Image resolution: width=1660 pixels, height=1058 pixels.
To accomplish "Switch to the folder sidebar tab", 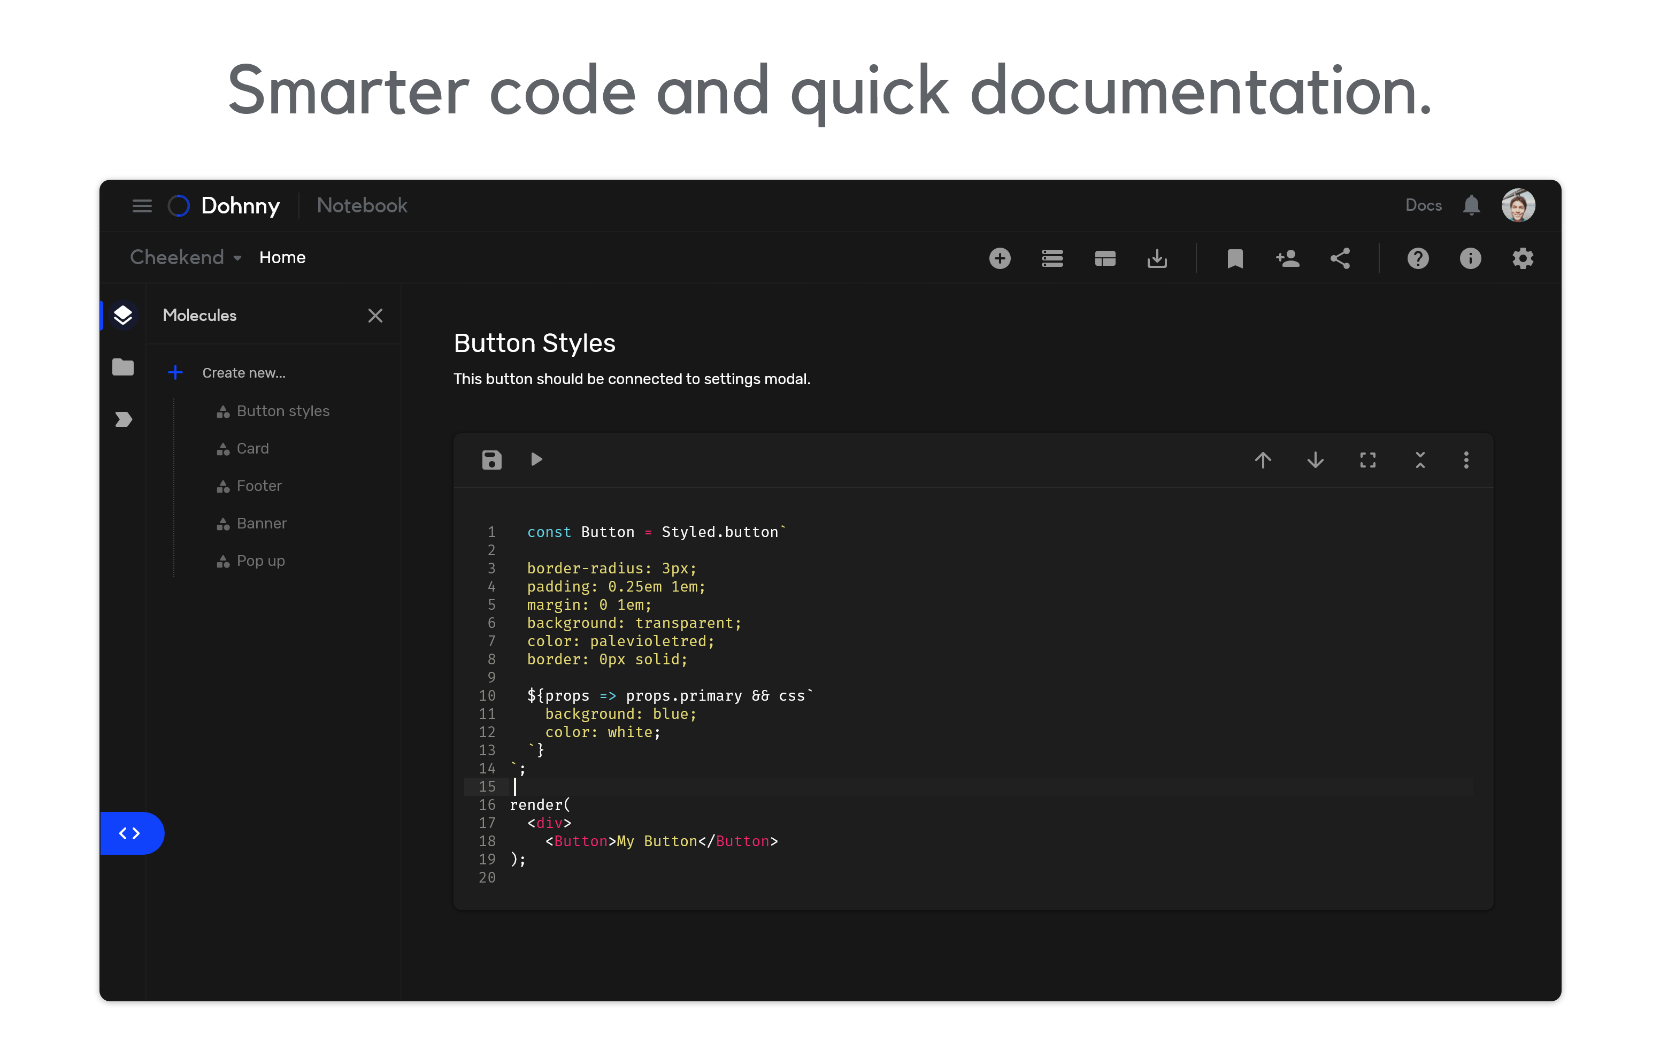I will pos(124,367).
